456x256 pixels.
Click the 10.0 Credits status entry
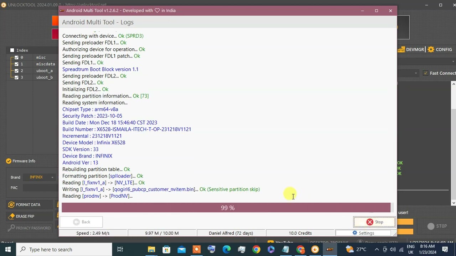tap(300, 233)
